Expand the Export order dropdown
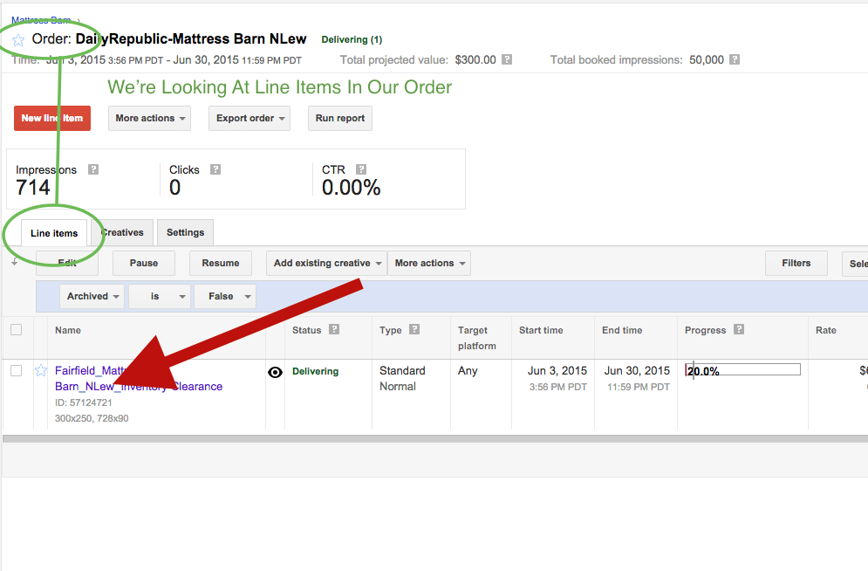 249,119
